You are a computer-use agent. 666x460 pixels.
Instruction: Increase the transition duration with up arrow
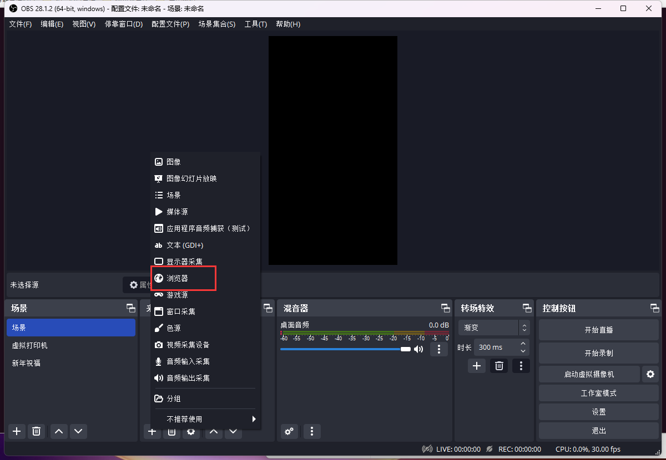[523, 344]
